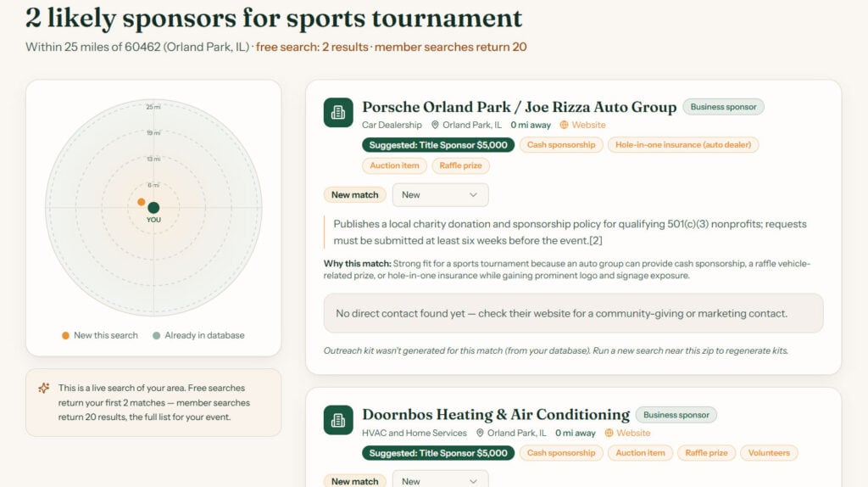Click the 'Outreach kit wasn't generated' note

556,350
